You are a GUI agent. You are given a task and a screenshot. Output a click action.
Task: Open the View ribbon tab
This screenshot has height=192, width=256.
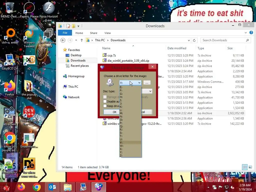pyautogui.click(x=107, y=33)
